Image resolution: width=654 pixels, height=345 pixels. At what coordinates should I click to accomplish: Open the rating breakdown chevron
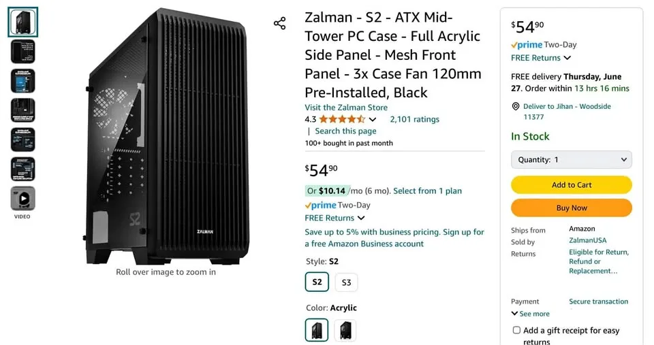click(x=373, y=120)
